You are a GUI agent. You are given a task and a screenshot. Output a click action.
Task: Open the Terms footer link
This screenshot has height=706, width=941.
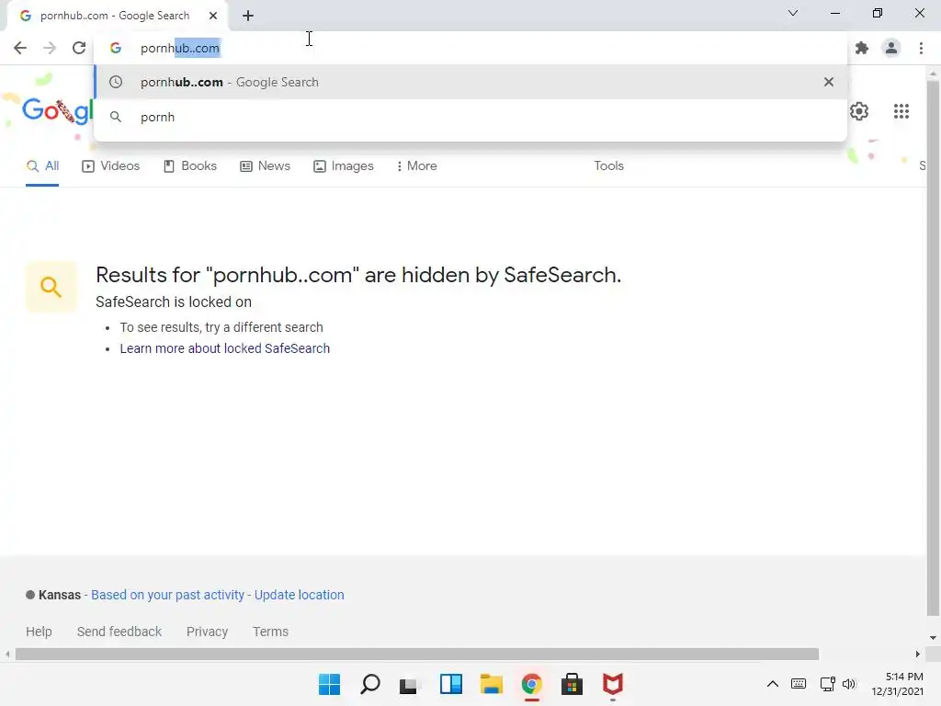click(270, 632)
